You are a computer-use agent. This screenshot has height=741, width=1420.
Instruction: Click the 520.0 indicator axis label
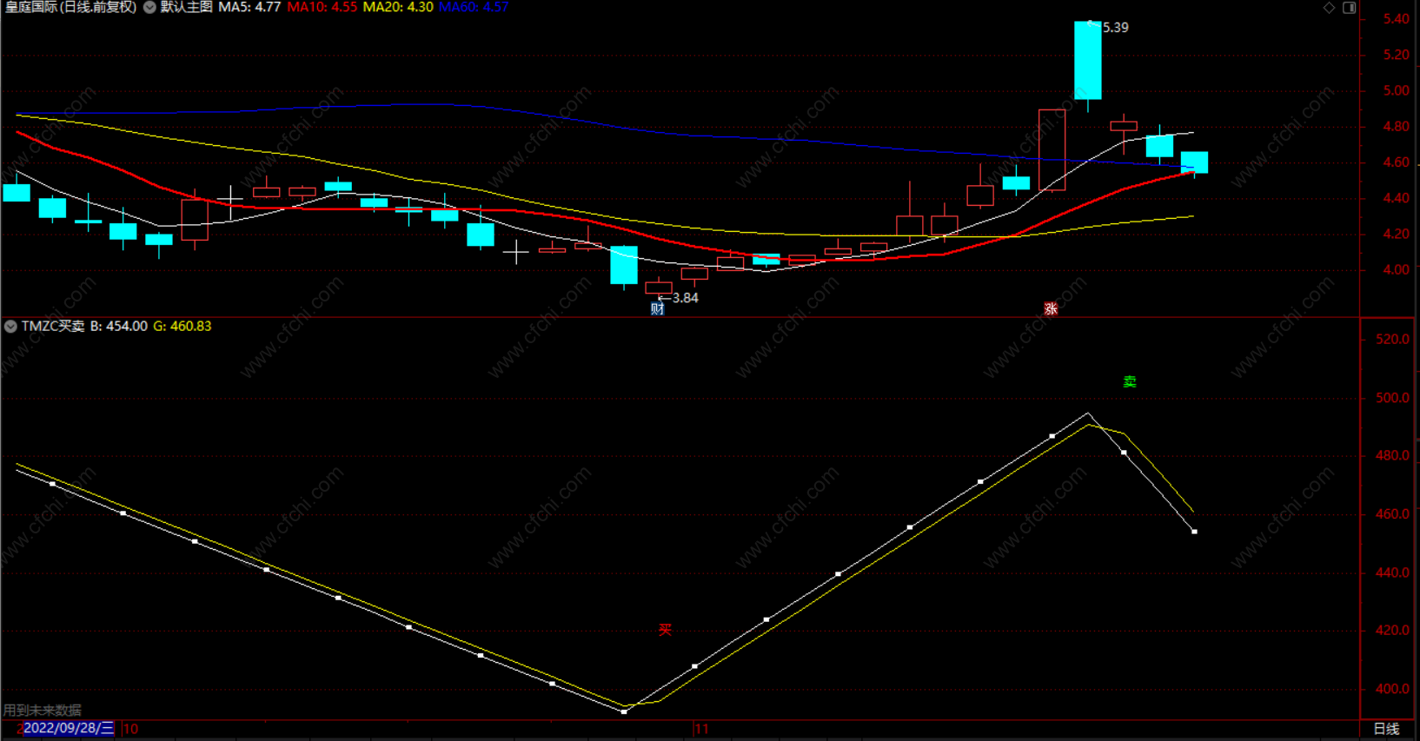point(1393,339)
